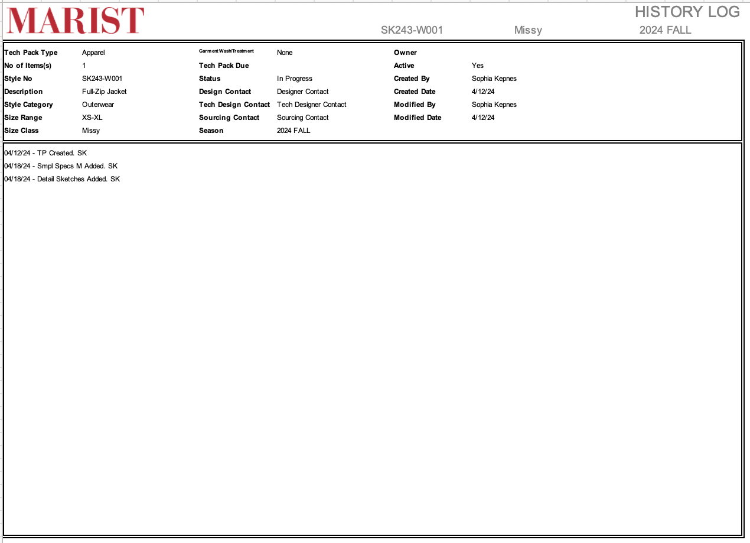The height and width of the screenshot is (543, 750).
Task: Click the Style No value SK243-W001 in the table
Action: (x=102, y=79)
